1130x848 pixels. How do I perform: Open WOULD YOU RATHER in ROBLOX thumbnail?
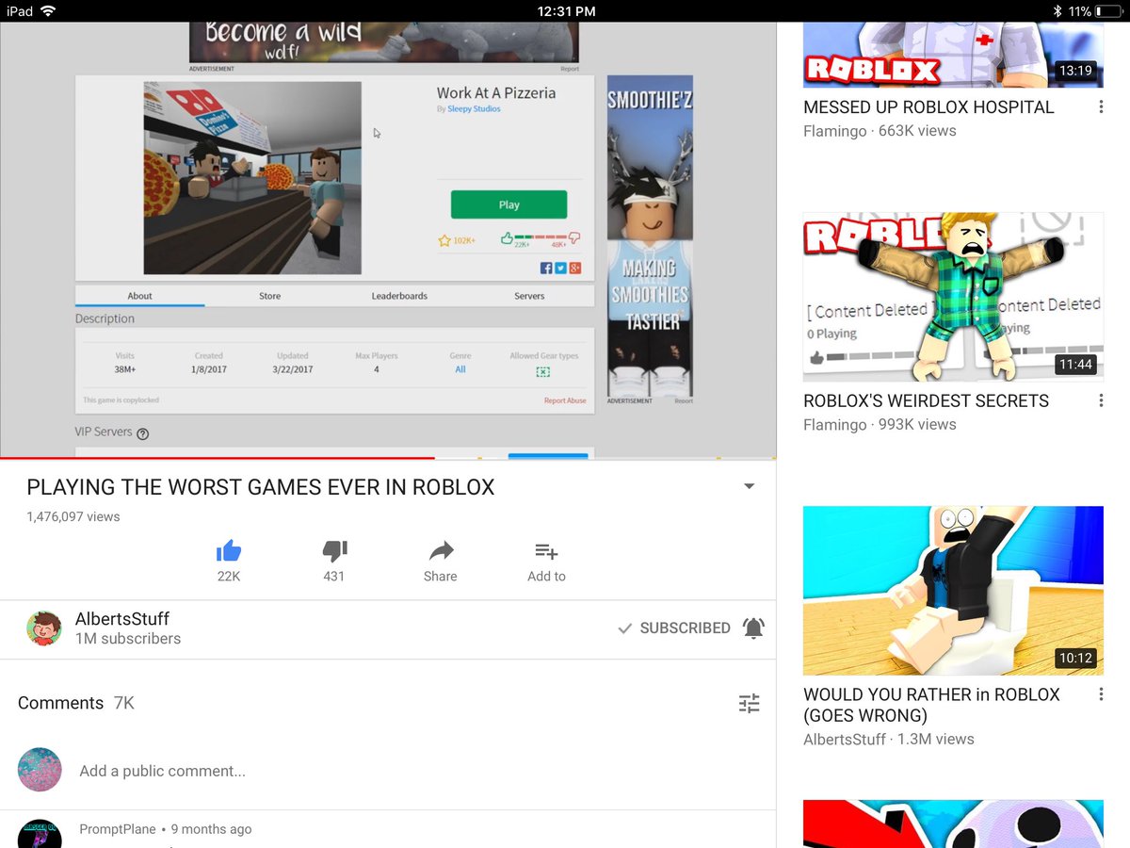pos(953,591)
